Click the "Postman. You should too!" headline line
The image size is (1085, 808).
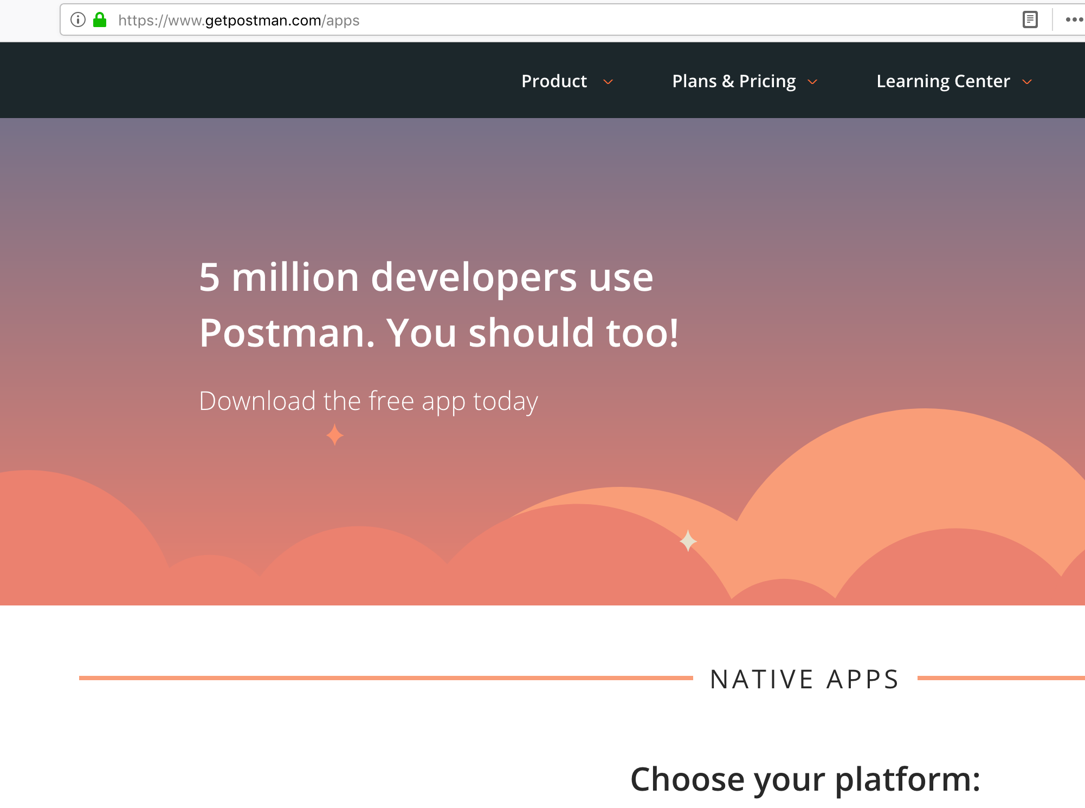pos(439,333)
